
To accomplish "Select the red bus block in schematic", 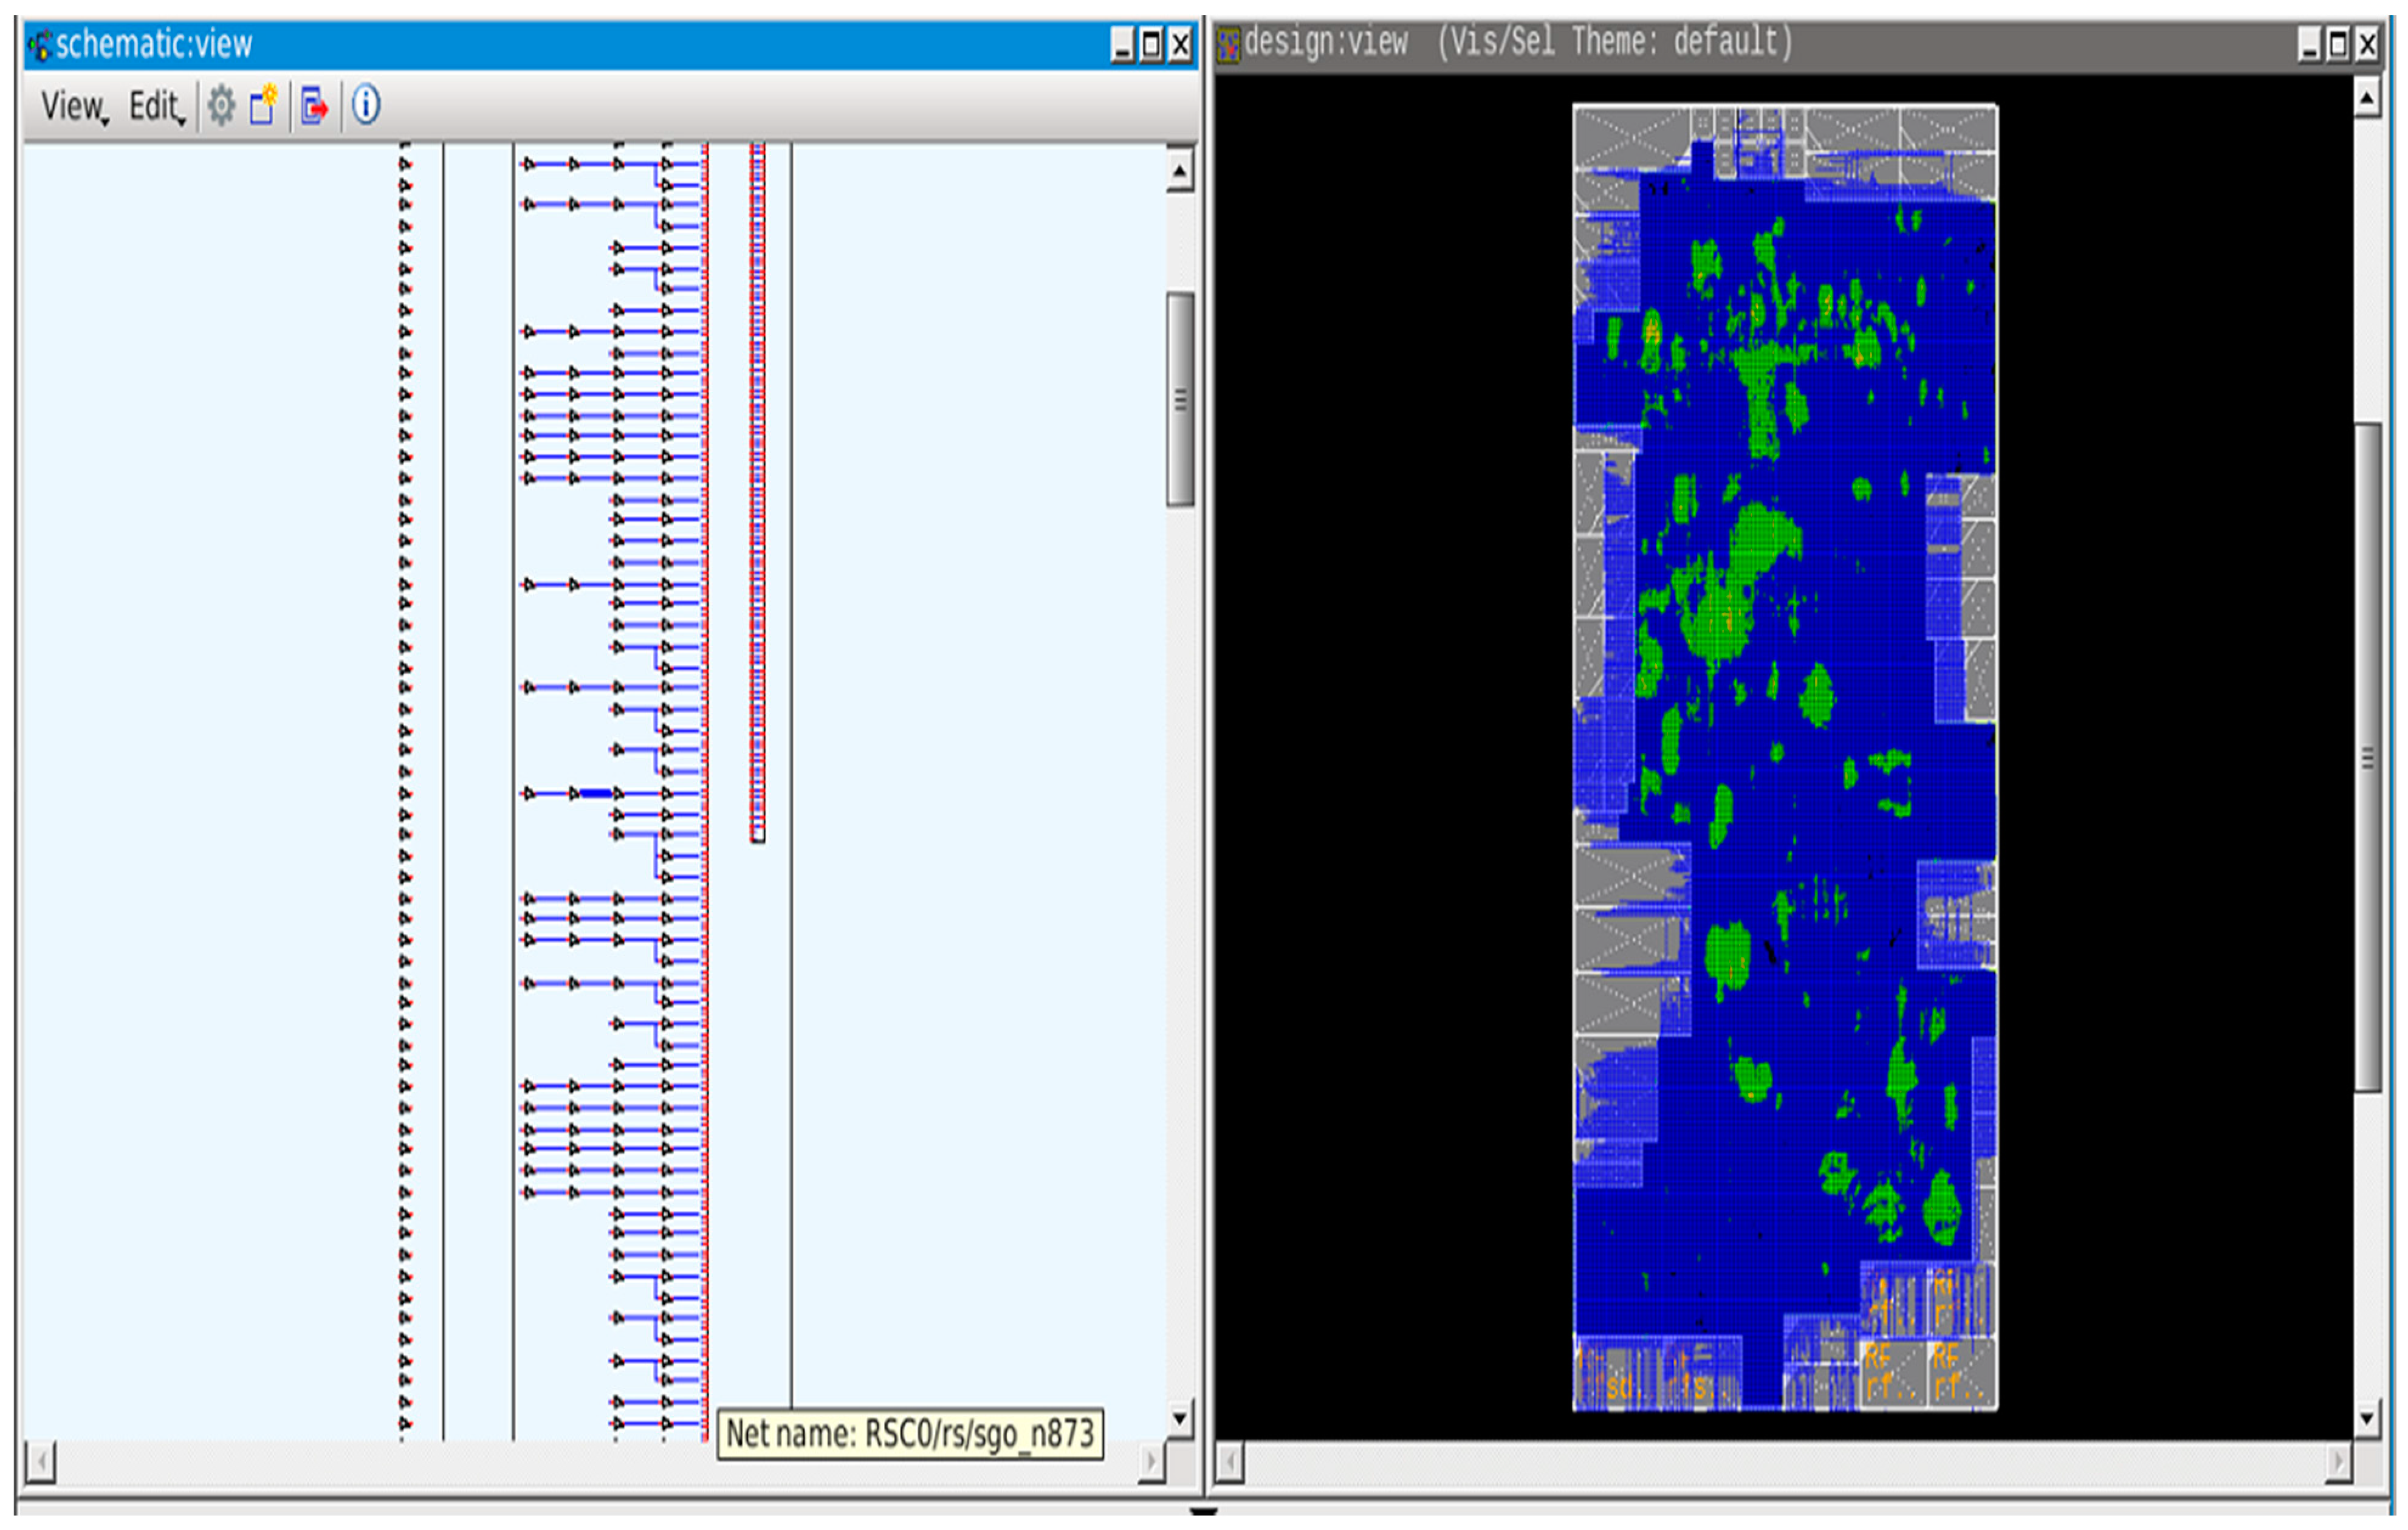I will (758, 490).
